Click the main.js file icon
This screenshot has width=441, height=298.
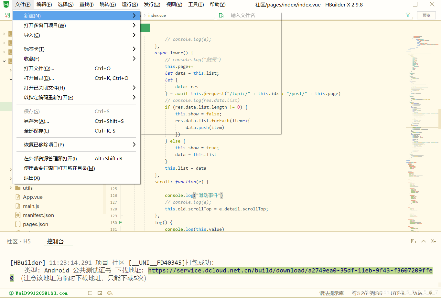point(18,206)
